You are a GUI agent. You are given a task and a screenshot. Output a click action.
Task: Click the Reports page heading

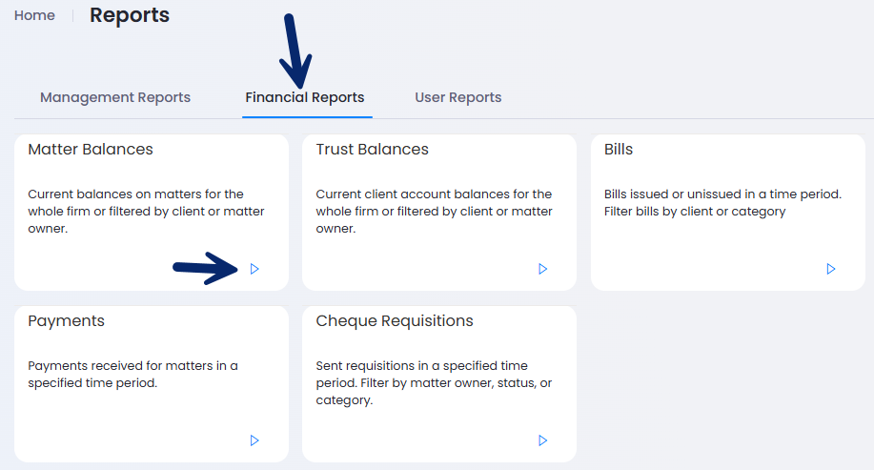click(x=130, y=15)
